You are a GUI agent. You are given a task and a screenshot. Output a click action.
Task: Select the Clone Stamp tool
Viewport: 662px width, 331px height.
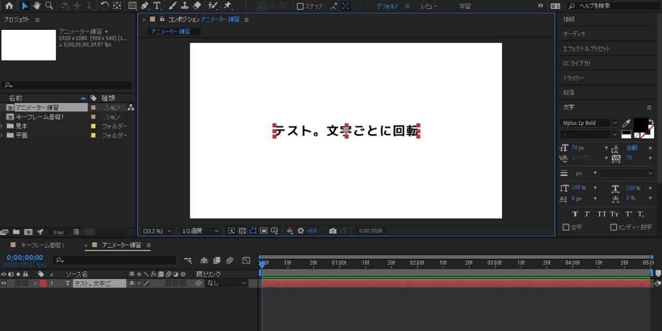pyautogui.click(x=185, y=6)
